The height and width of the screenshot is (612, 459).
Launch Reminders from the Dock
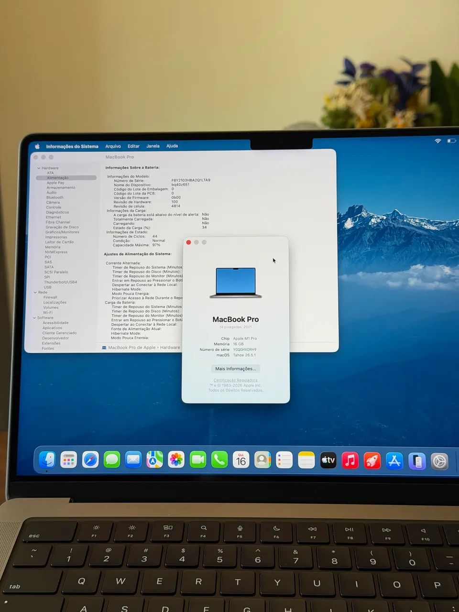tap(284, 460)
